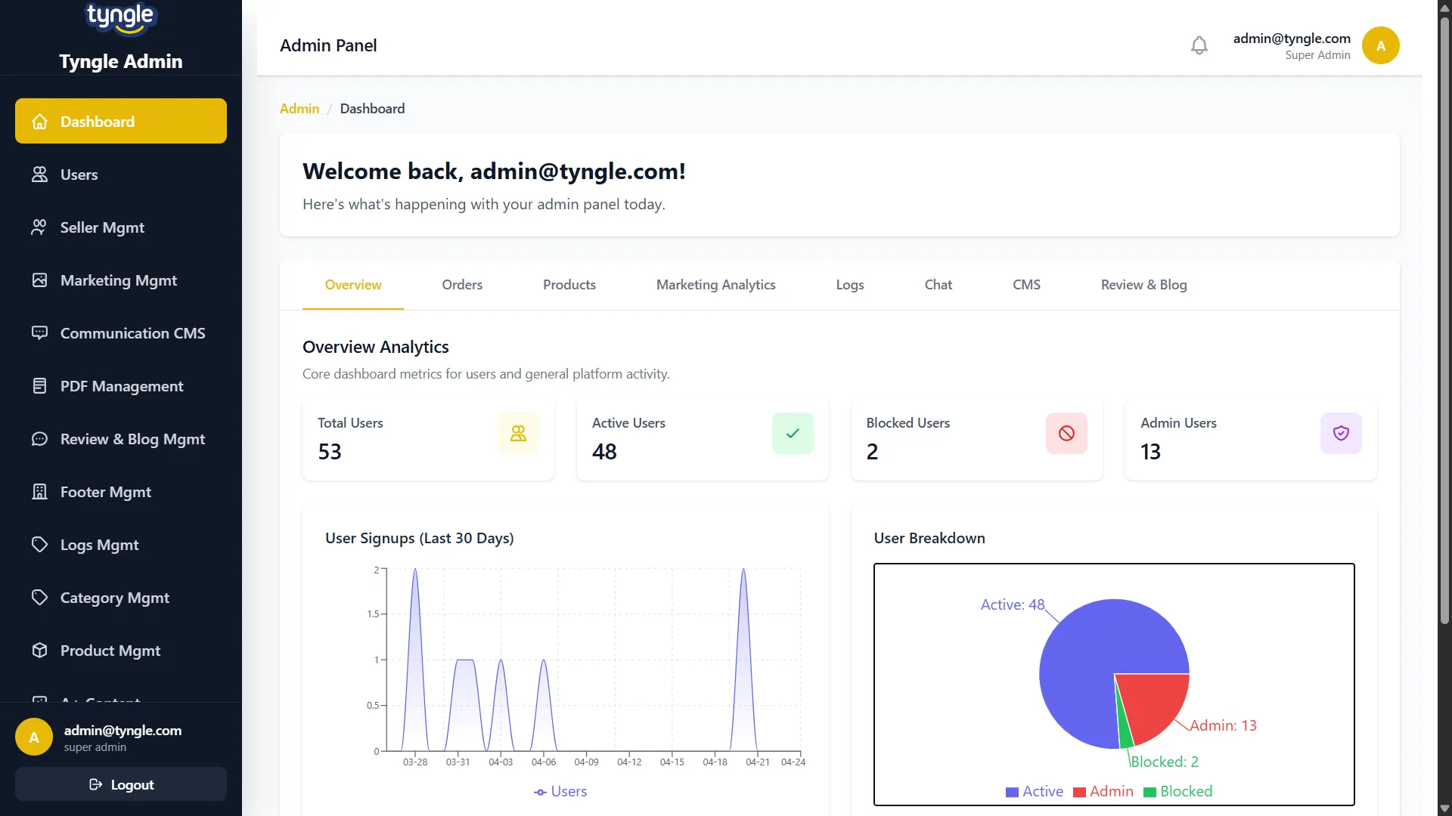Image resolution: width=1452 pixels, height=816 pixels.
Task: Switch to the CMS tab
Action: pyautogui.click(x=1026, y=285)
